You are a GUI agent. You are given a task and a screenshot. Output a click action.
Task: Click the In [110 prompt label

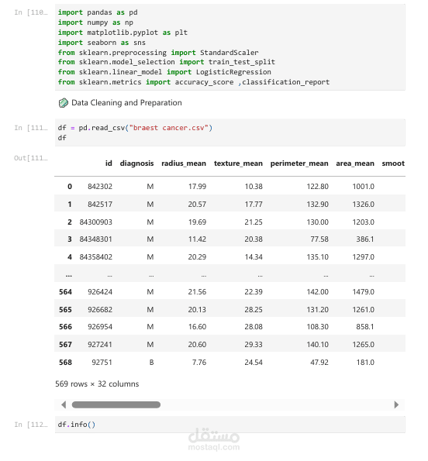(30, 12)
